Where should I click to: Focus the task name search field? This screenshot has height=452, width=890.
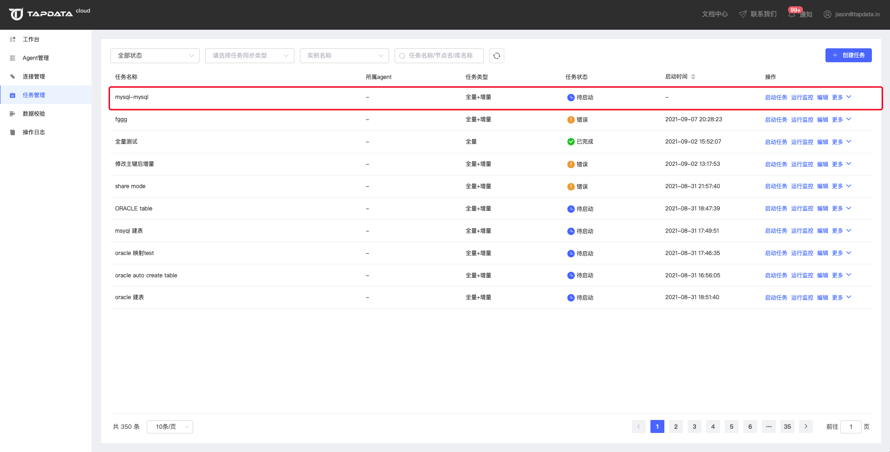[x=440, y=56]
